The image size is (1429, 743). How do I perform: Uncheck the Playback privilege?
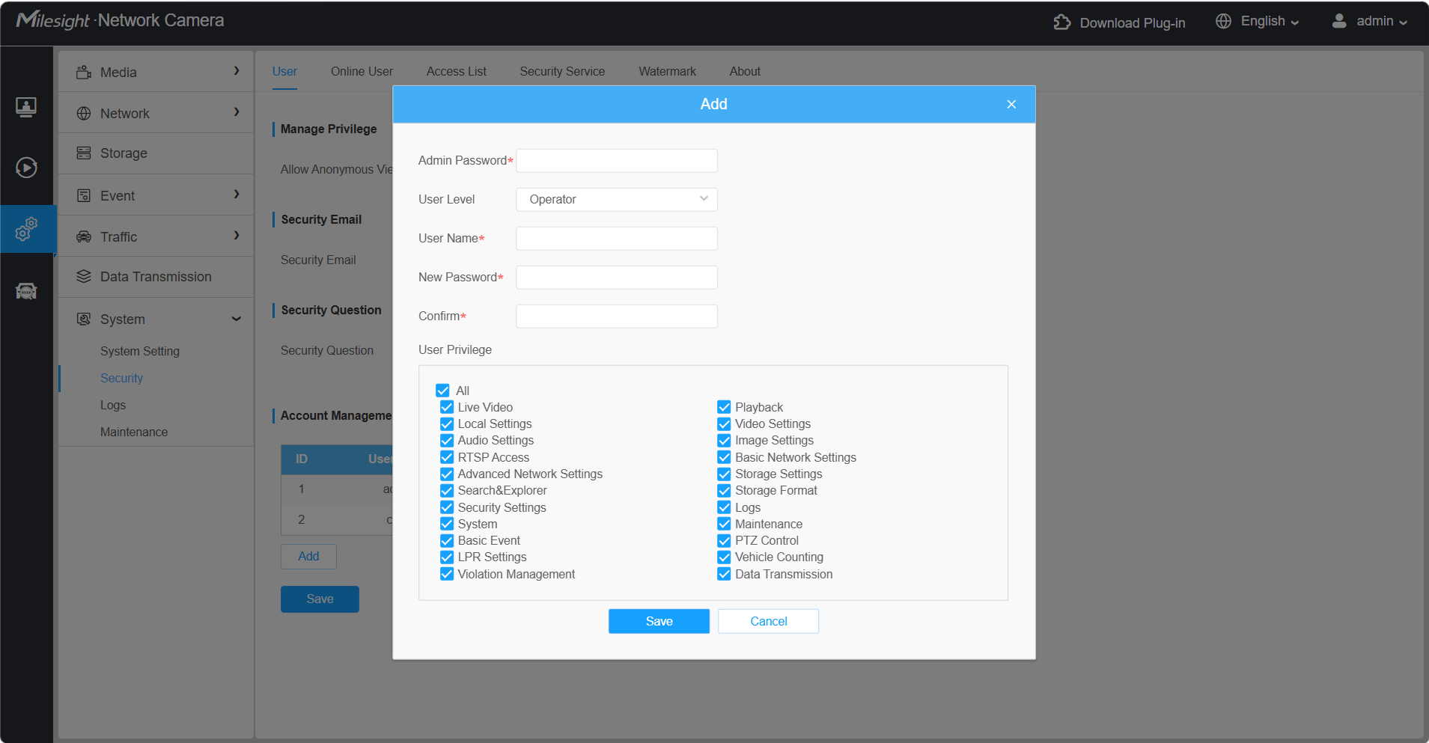pos(724,407)
